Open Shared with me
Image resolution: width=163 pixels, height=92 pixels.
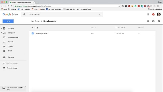13,37
